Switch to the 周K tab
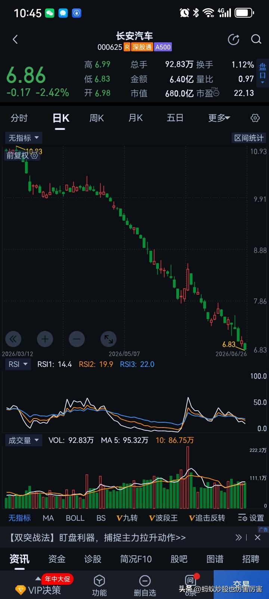269x599 pixels. click(96, 118)
